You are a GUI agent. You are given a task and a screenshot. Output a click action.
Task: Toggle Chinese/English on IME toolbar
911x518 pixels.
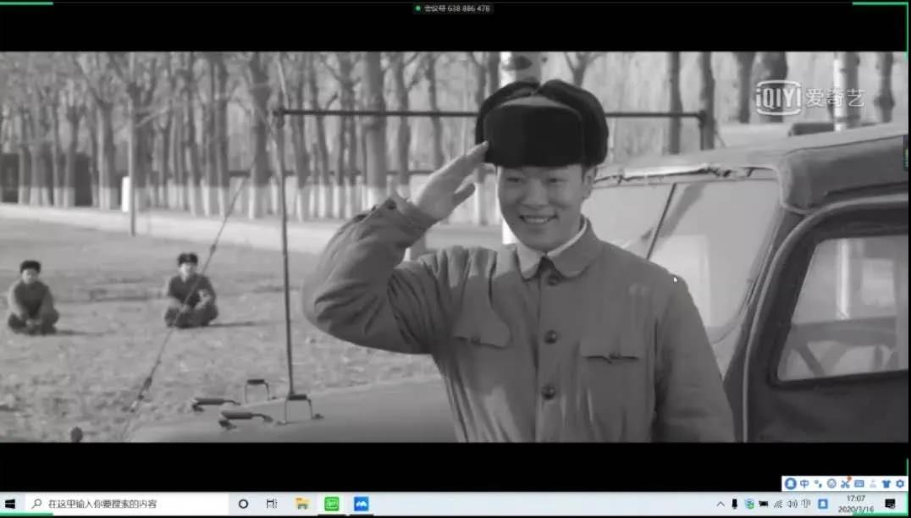pos(803,483)
